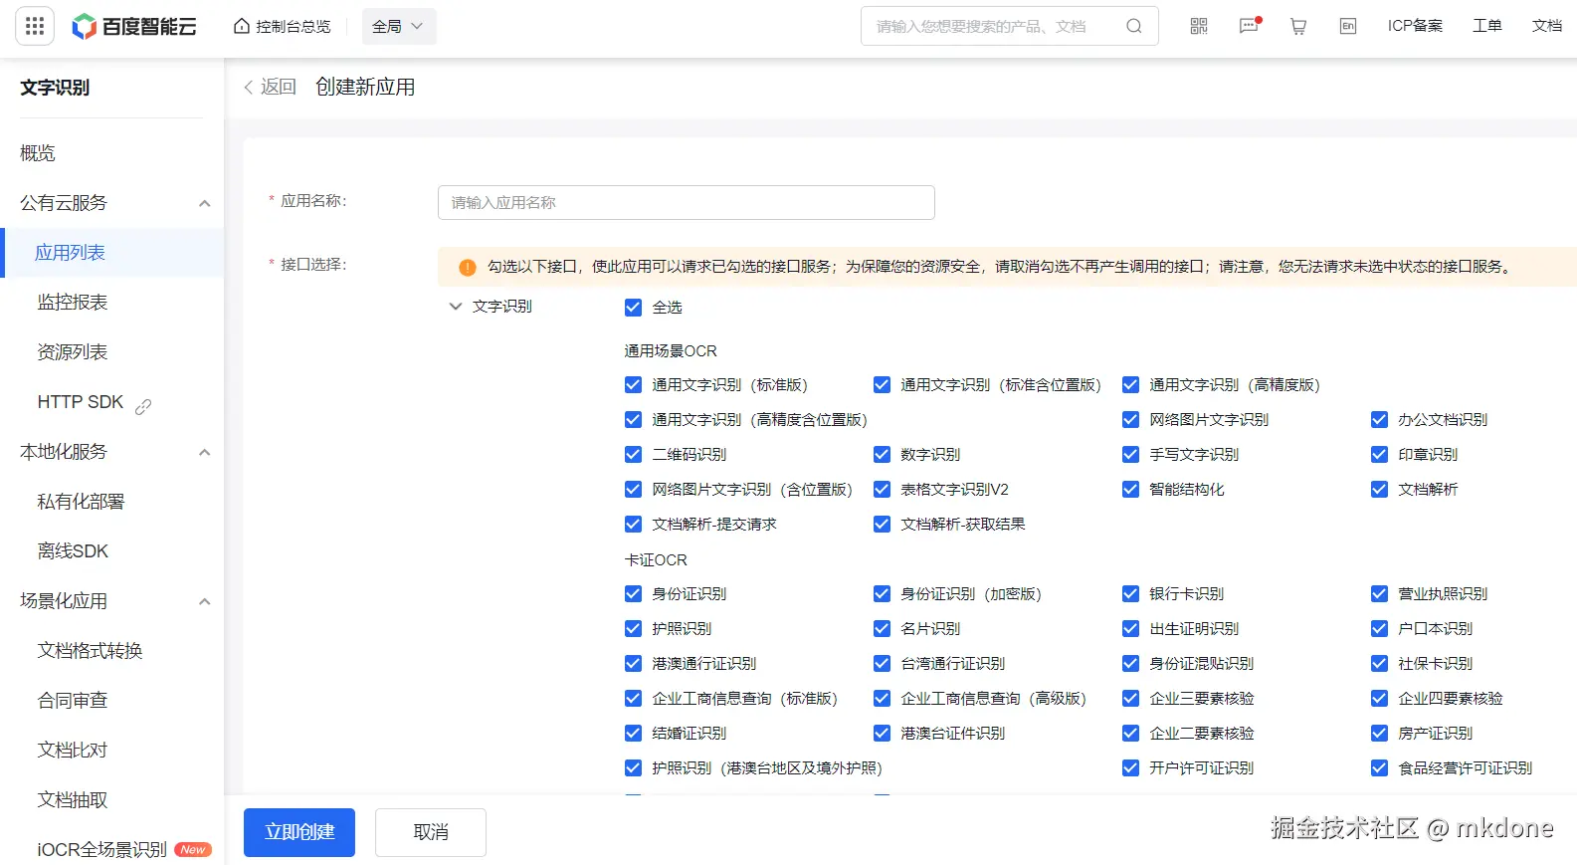The width and height of the screenshot is (1577, 865).
Task: Uncheck 护照识别 checkbox
Action: click(633, 629)
